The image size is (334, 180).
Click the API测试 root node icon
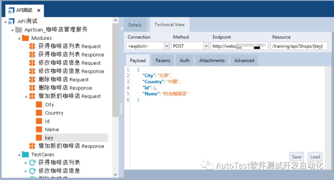pos(11,21)
